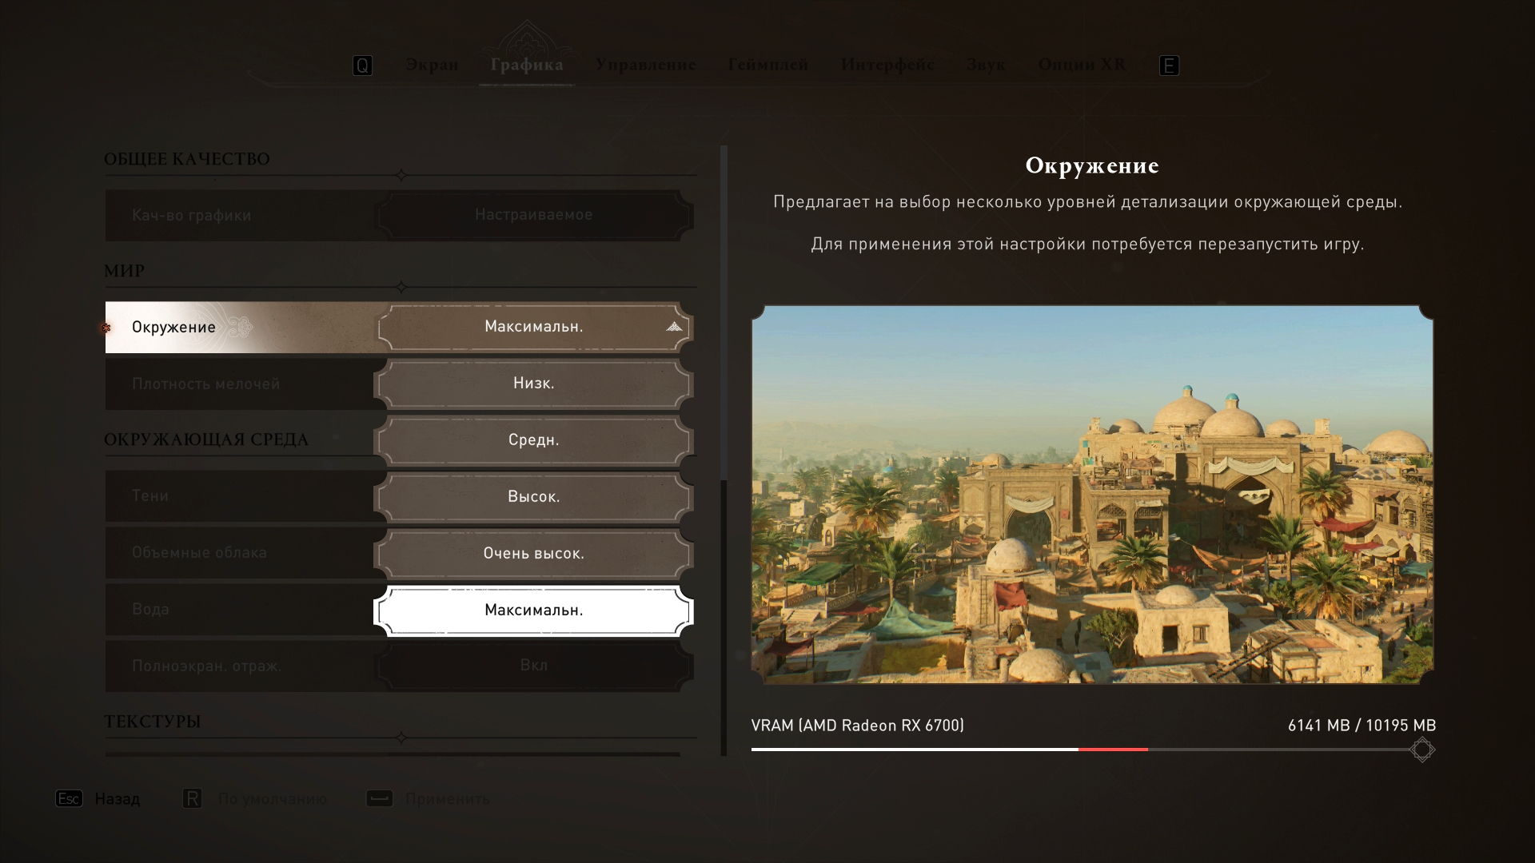Choose the Высок. option
The image size is (1535, 863).
pos(533,497)
